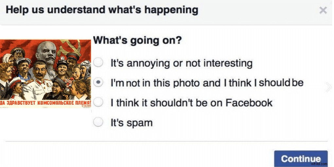Click the faint right chevron arrow at dialog edge
Screen dimensions: 334x167
tap(329, 86)
